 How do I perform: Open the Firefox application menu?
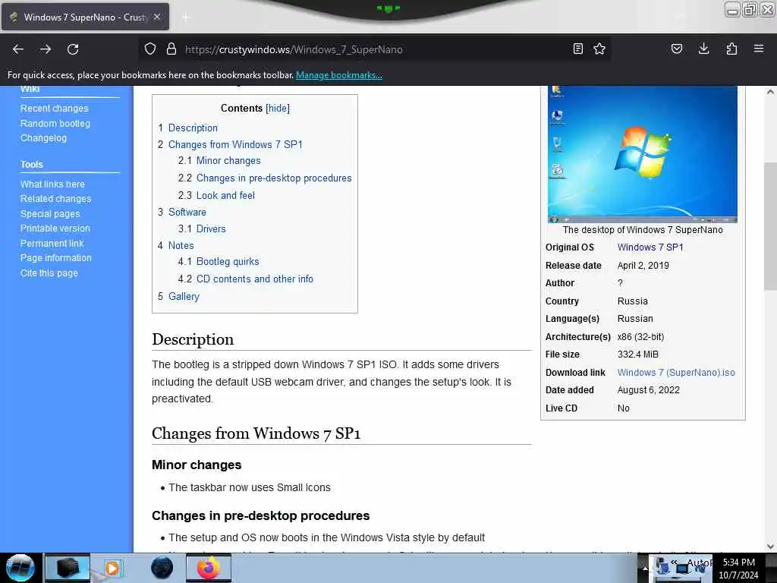(x=759, y=49)
